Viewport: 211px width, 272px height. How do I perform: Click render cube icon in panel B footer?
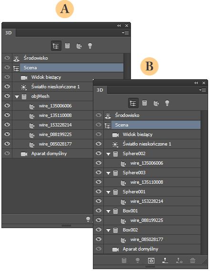pyautogui.click(x=151, y=260)
